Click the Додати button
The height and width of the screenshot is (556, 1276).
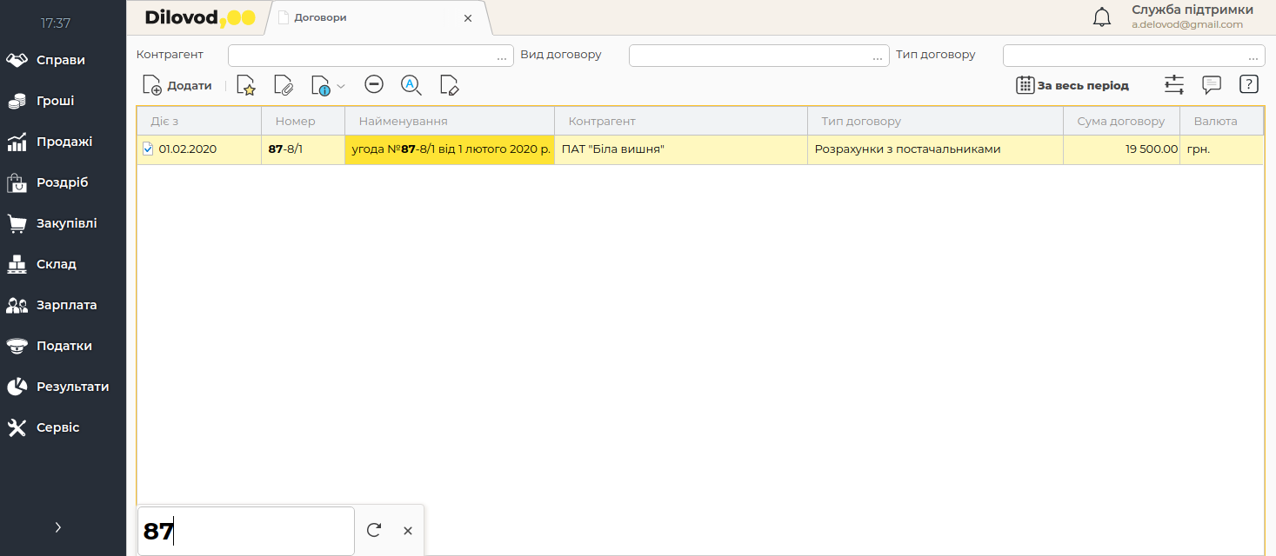(x=177, y=85)
